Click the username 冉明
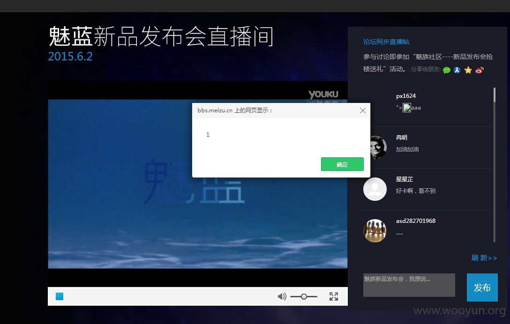 [x=401, y=138]
